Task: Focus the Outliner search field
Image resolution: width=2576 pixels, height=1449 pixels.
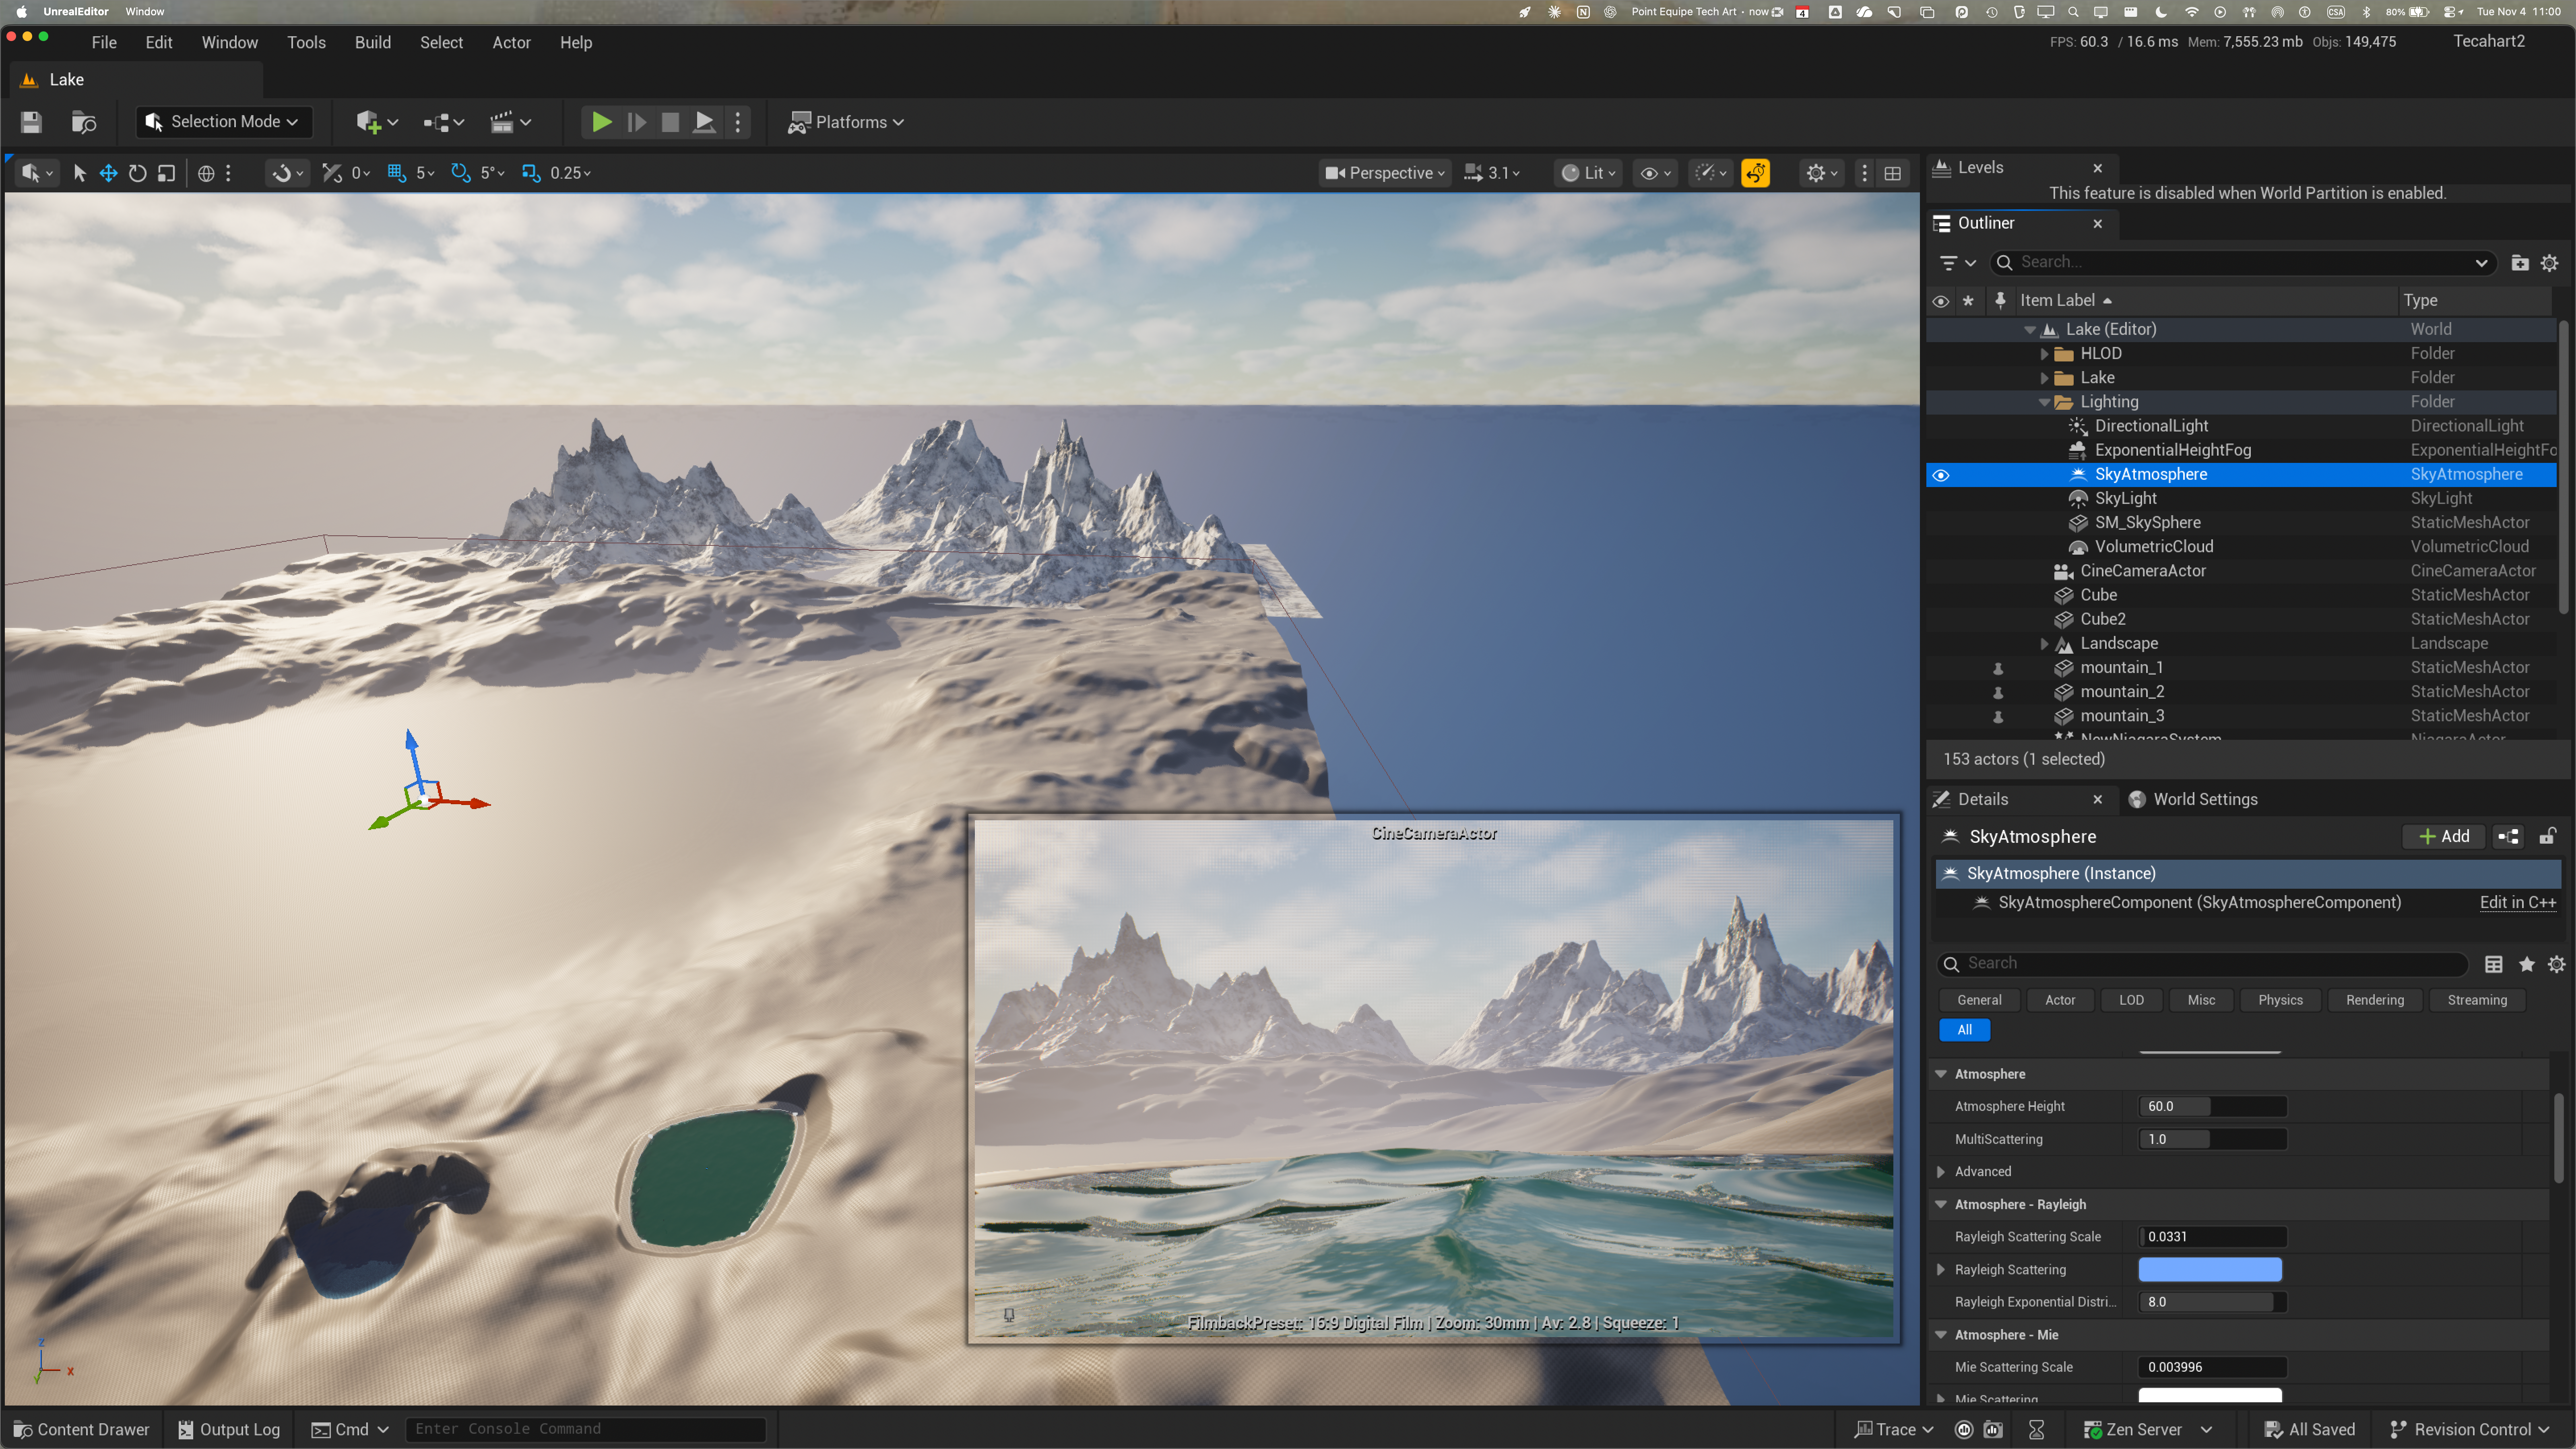Action: click(2244, 262)
